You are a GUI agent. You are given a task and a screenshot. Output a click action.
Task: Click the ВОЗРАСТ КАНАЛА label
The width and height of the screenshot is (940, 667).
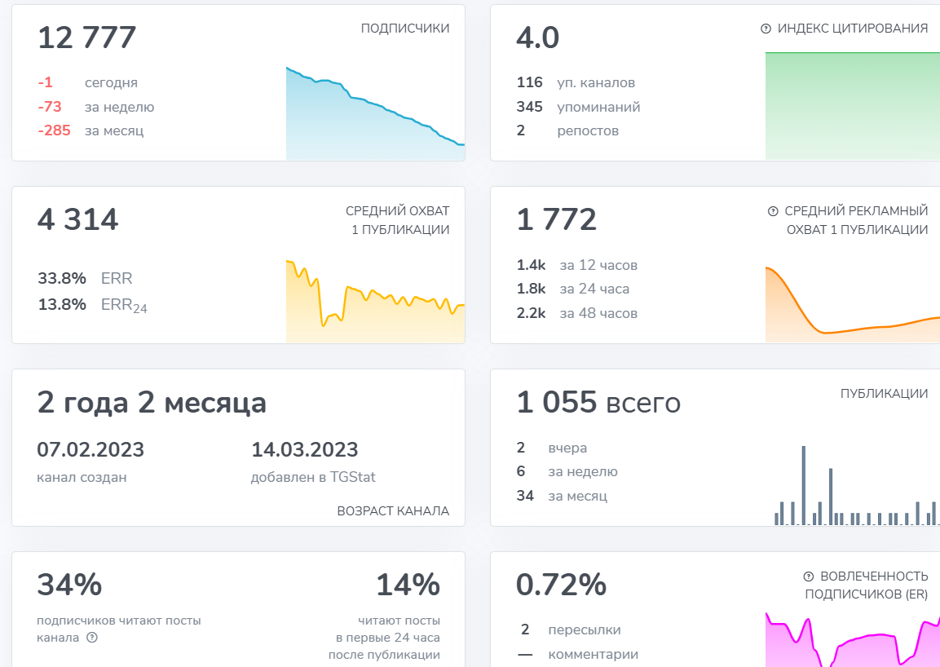click(x=393, y=511)
